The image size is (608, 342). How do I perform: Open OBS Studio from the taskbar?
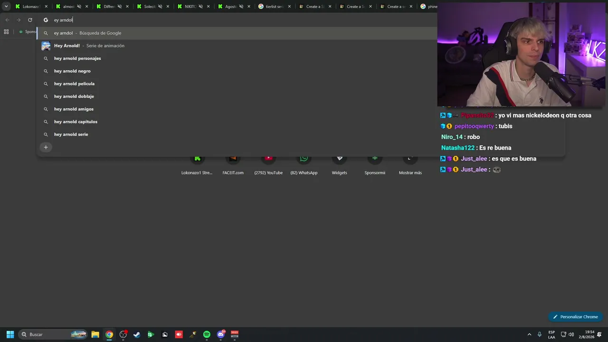[123, 334]
